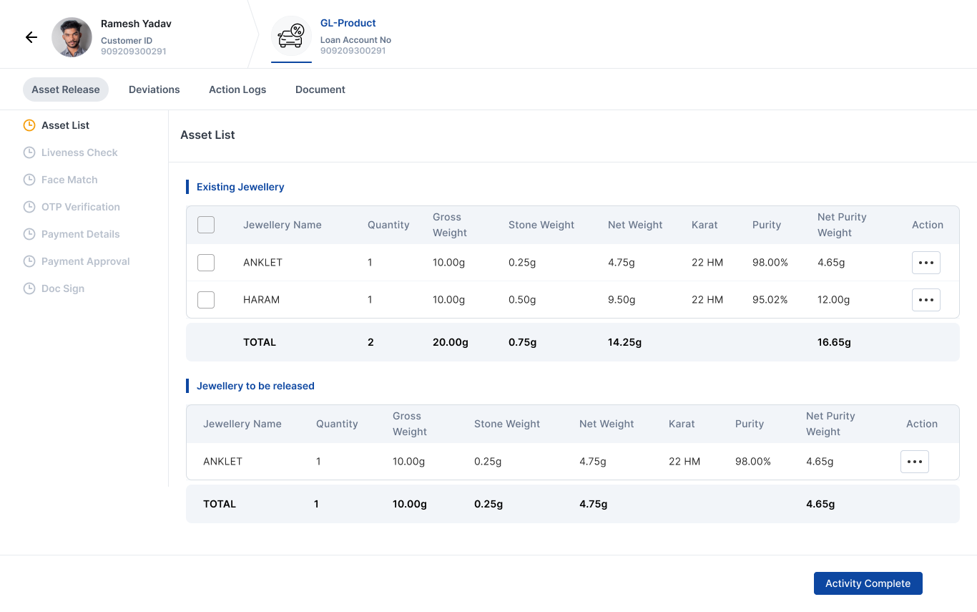977x612 pixels.
Task: Open the Action Logs tab
Action: pos(237,89)
